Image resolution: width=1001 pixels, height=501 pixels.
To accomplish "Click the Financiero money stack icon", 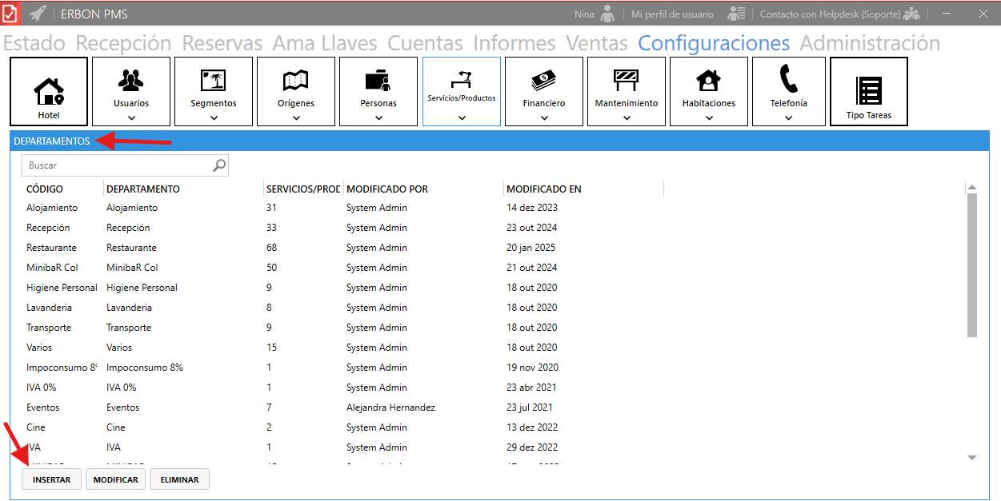I will coord(543,79).
